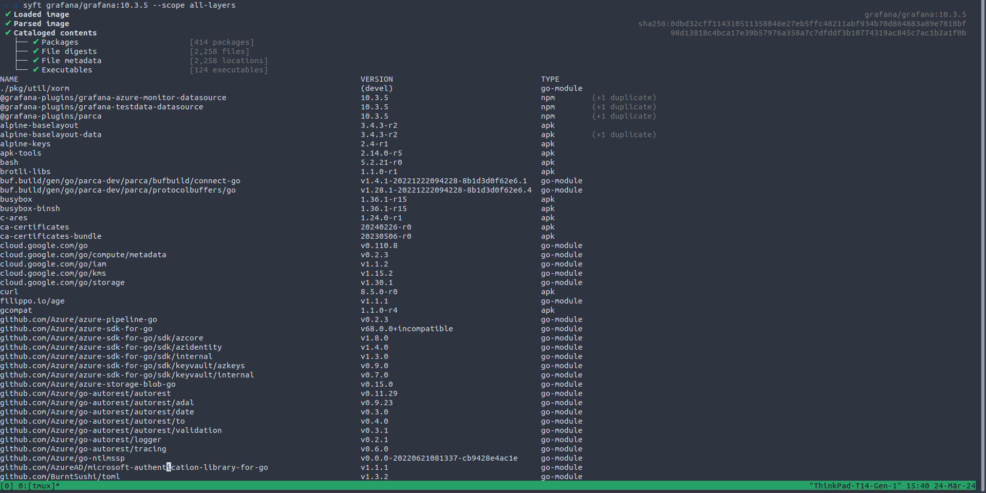
Task: Click the checkmark next to File digests
Action: (x=36, y=51)
